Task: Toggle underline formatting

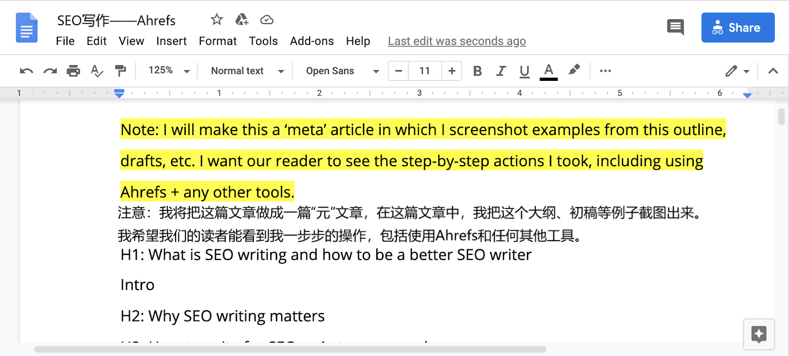Action: 524,71
